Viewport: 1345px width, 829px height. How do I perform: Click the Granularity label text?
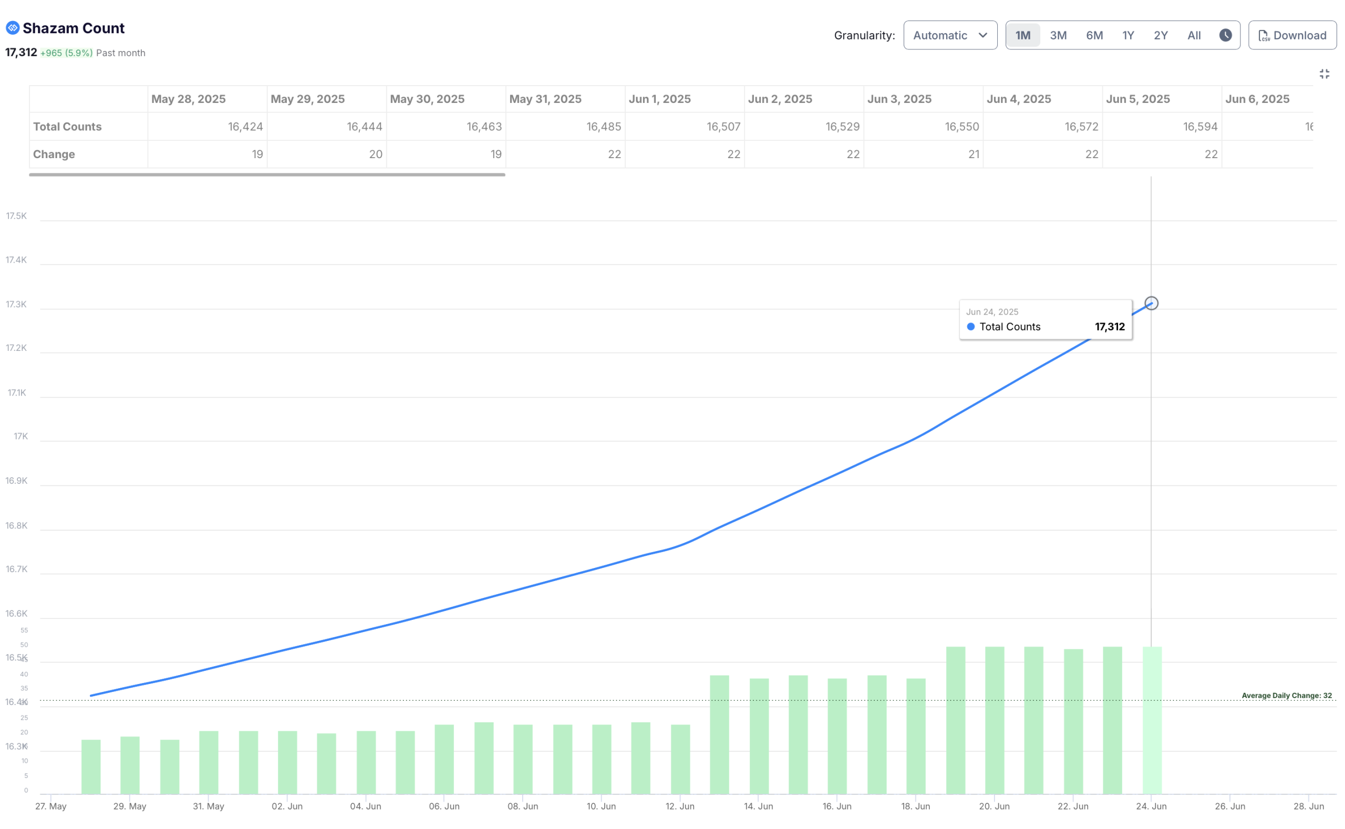[x=864, y=35]
